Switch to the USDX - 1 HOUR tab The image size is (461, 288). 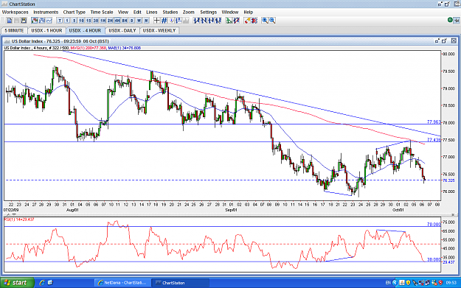click(46, 30)
